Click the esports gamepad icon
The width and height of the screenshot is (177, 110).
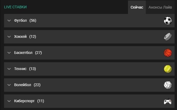tap(168, 101)
